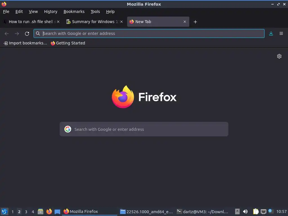Switch to the dartz@VM3 terminal window

(202, 211)
